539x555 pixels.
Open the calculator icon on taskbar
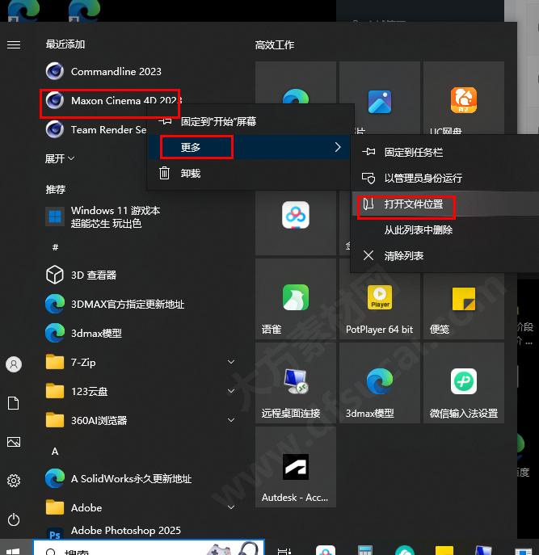coord(365,550)
